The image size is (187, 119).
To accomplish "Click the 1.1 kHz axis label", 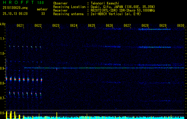I will tap(3, 39).
